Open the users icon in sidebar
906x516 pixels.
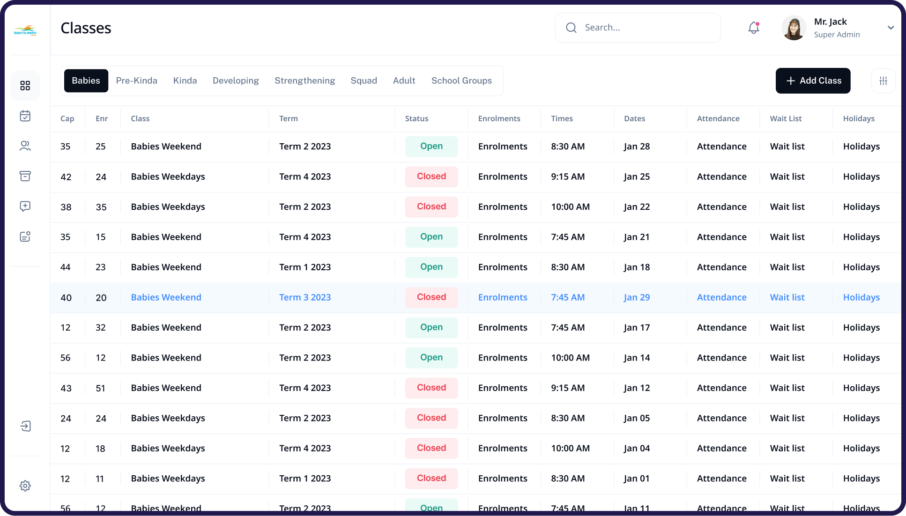(x=25, y=146)
